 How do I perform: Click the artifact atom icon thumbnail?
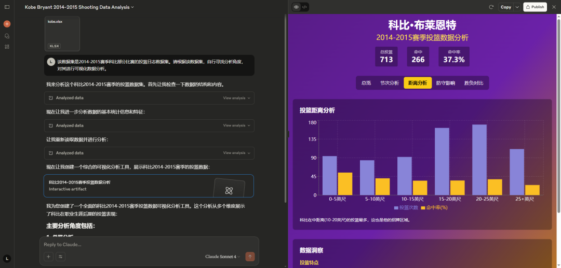229,191
